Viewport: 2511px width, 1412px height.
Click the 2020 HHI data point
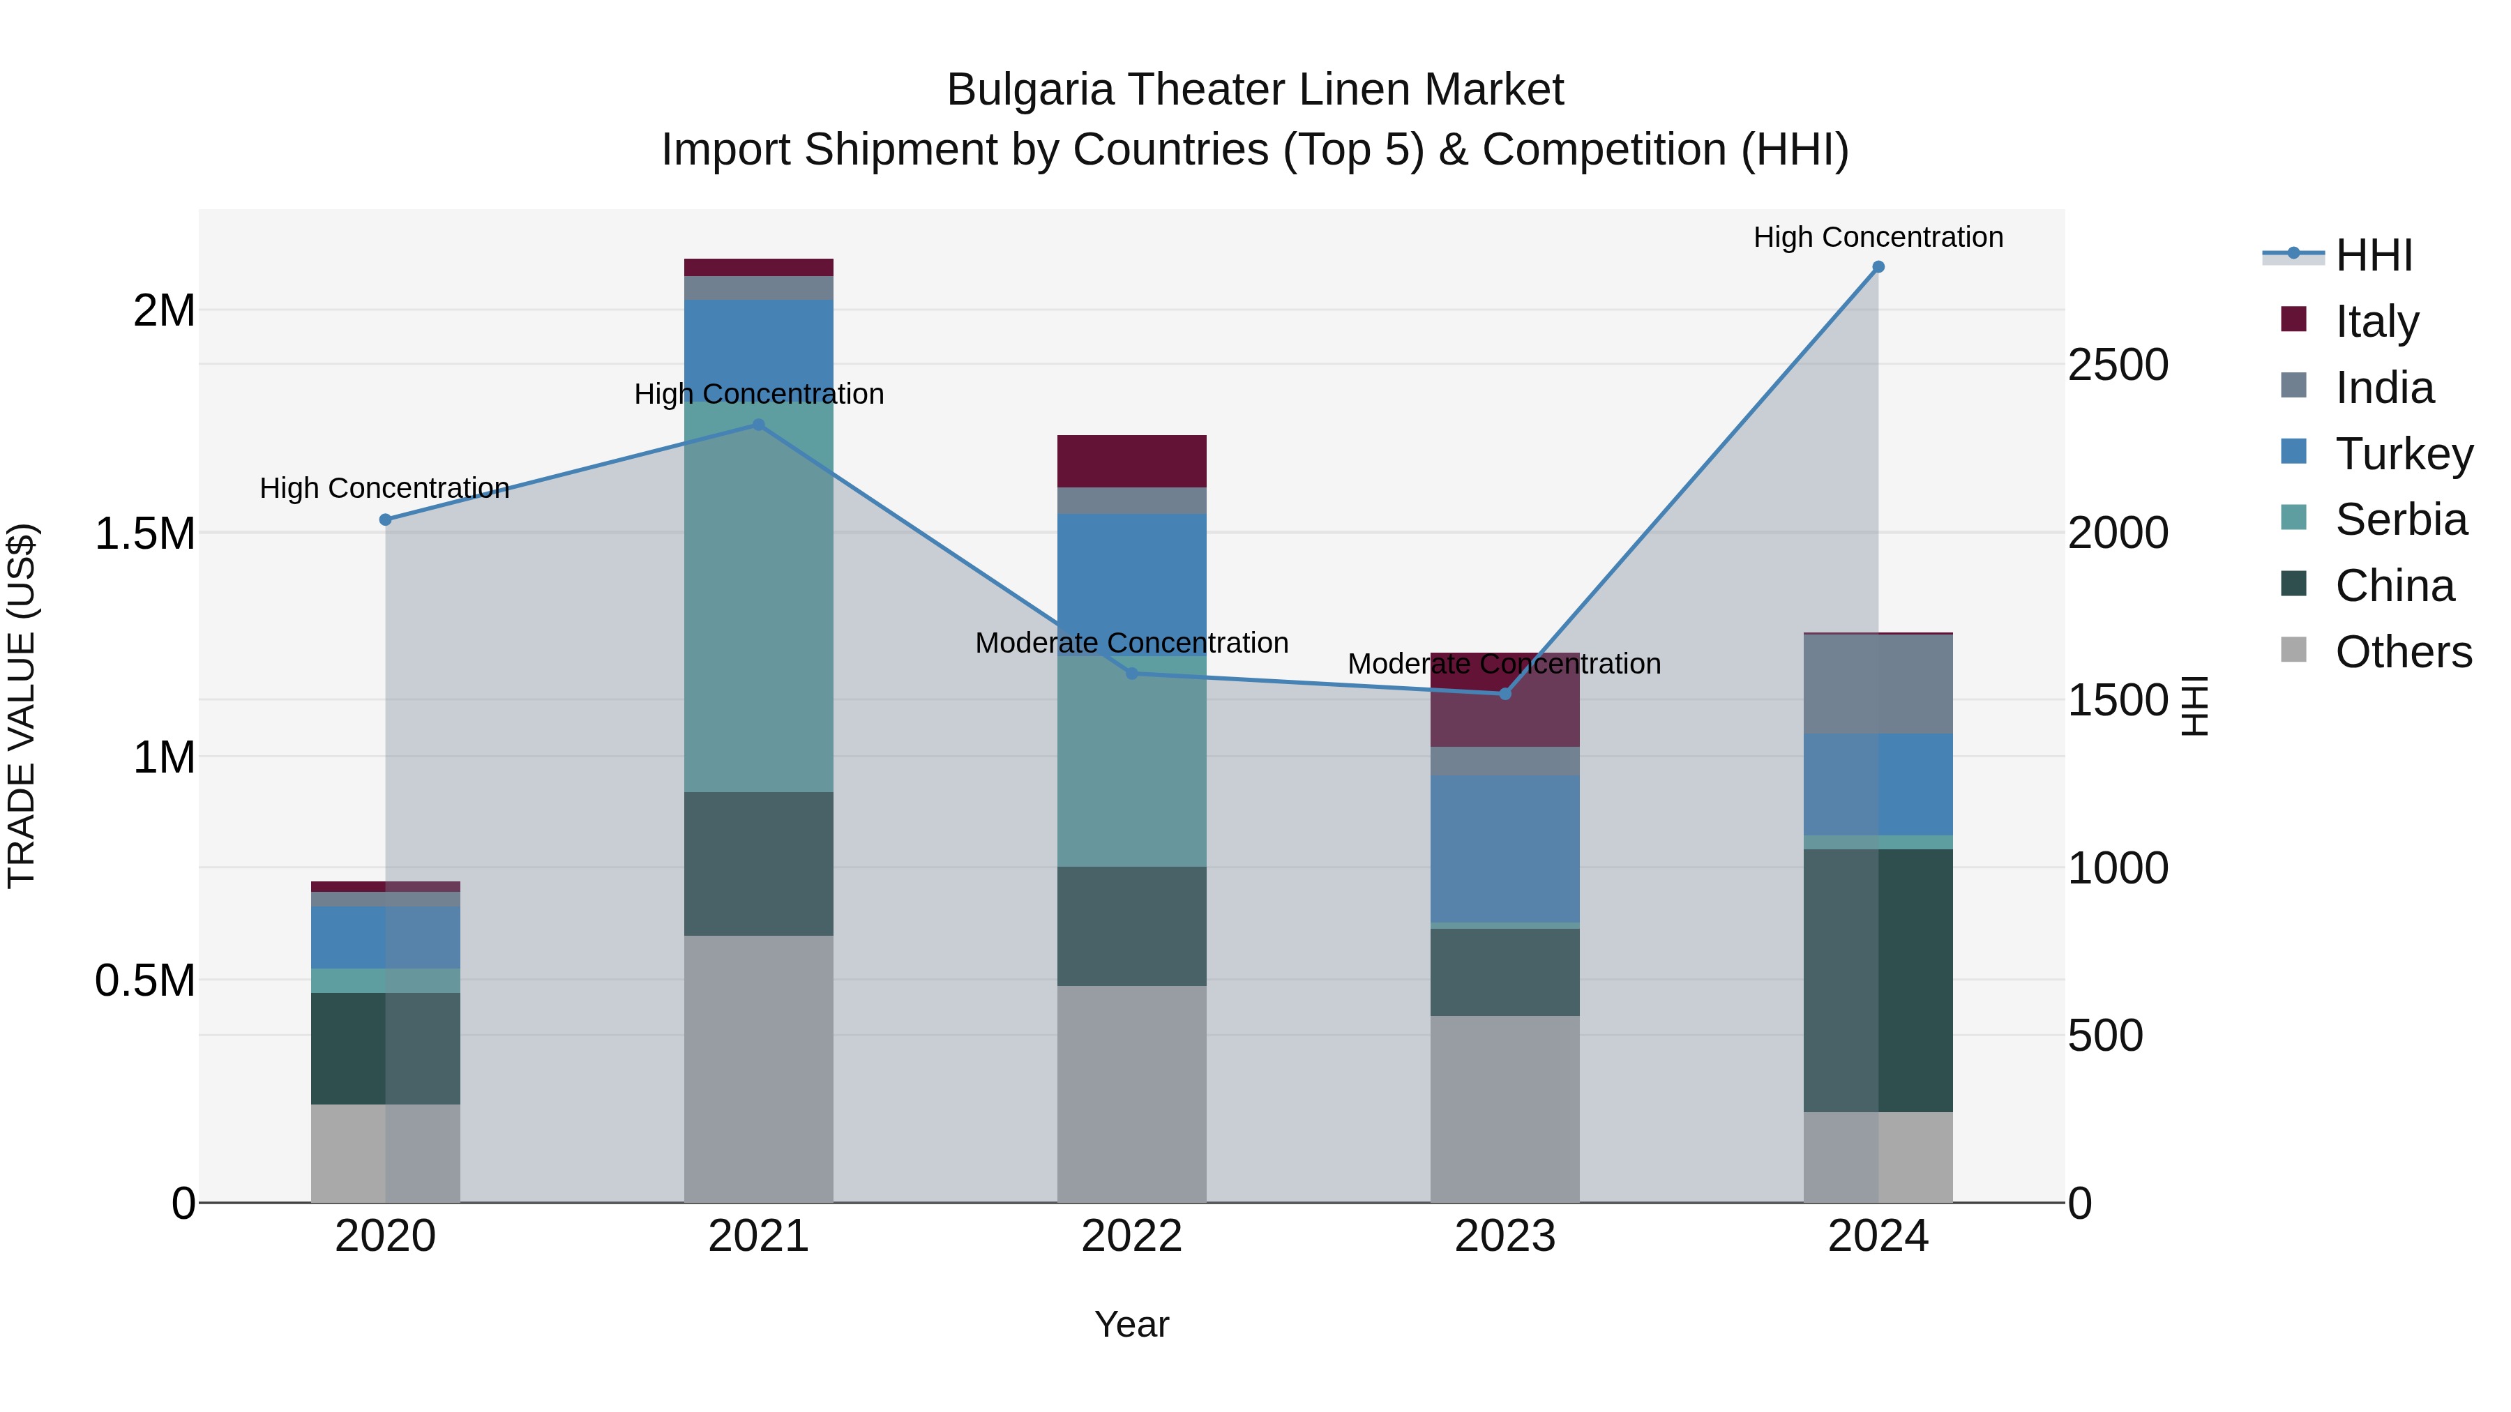(385, 519)
